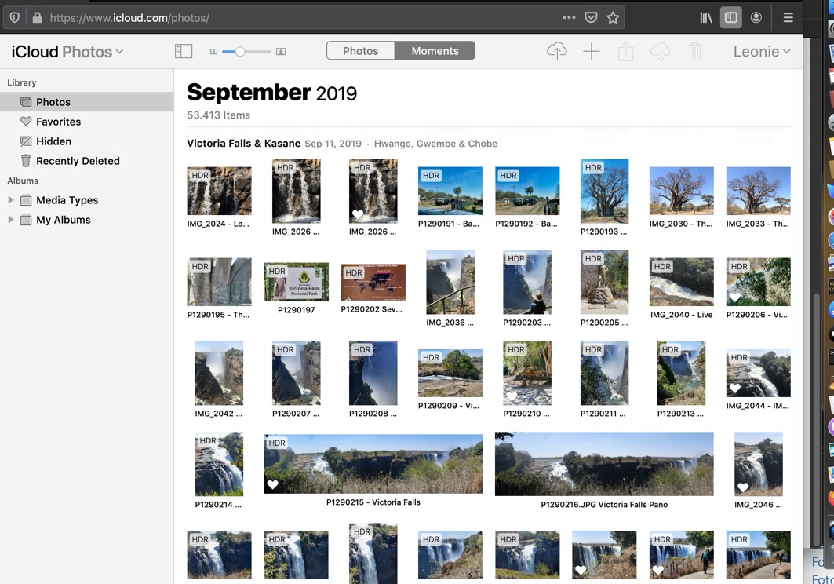The height and width of the screenshot is (584, 834).
Task: Toggle favorite heart on IMG_2026 waterfall photo
Action: [x=358, y=214]
